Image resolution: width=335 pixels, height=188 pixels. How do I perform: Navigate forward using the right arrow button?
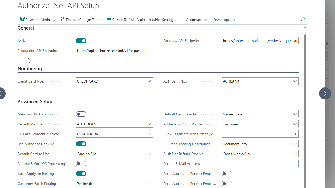pyautogui.click(x=325, y=93)
